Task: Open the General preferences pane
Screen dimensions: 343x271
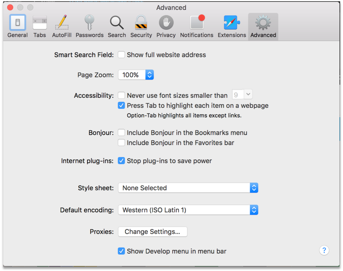Action: click(17, 26)
